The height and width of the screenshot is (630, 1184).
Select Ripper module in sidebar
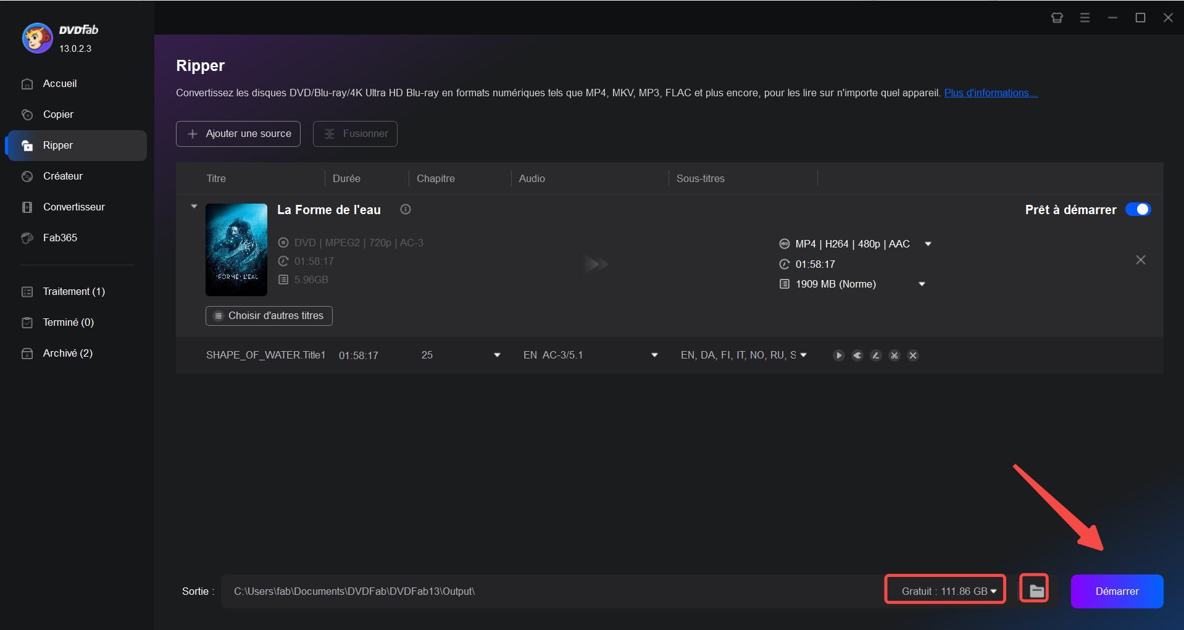click(76, 145)
